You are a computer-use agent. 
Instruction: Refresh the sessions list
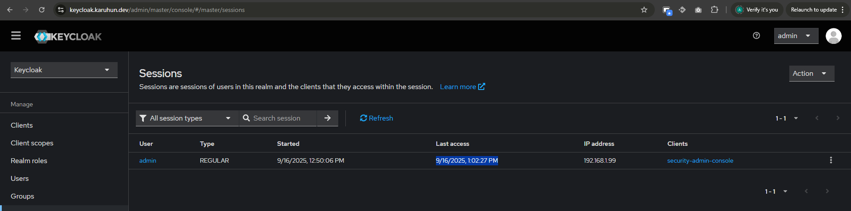tap(376, 118)
